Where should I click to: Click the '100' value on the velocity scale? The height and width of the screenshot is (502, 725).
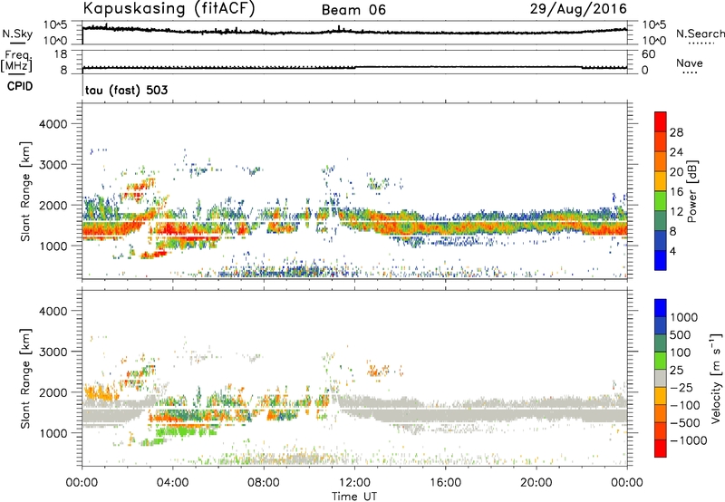(681, 352)
